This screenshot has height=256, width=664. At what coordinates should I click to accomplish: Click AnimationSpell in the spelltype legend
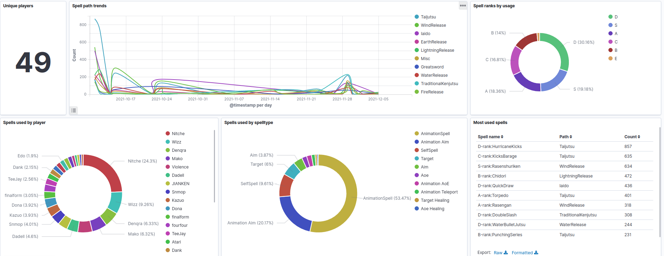click(435, 134)
